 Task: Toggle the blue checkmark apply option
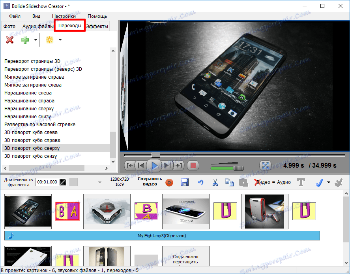click(x=319, y=182)
